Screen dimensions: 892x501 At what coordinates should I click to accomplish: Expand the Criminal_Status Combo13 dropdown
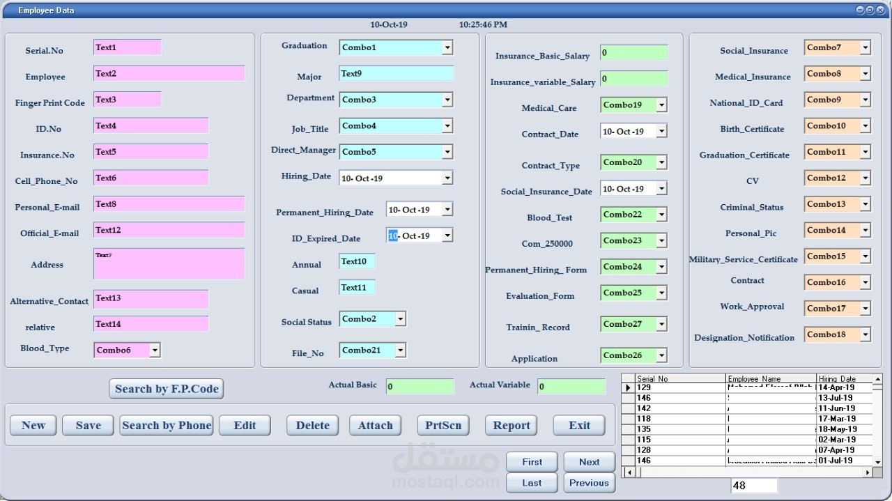[865, 204]
